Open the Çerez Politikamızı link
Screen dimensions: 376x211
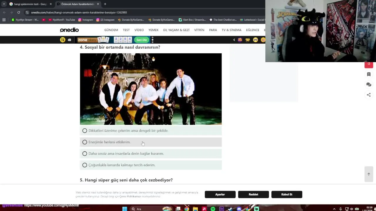[130, 196]
